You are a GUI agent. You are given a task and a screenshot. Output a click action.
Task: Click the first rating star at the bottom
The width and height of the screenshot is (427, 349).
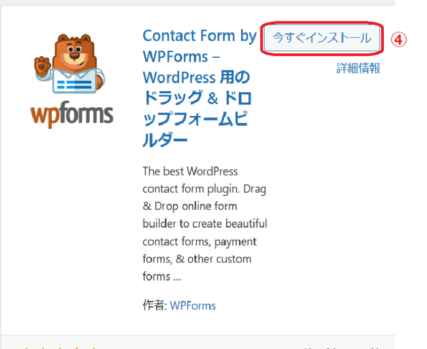click(26, 348)
